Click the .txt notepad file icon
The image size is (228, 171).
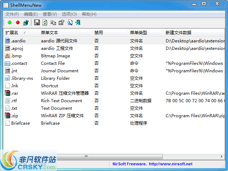(7, 108)
